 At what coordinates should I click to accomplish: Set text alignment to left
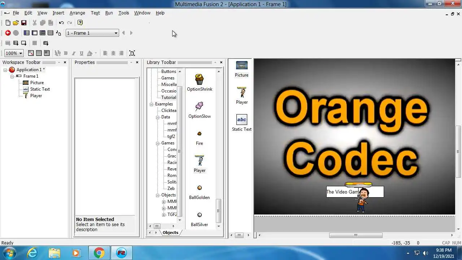(x=105, y=53)
